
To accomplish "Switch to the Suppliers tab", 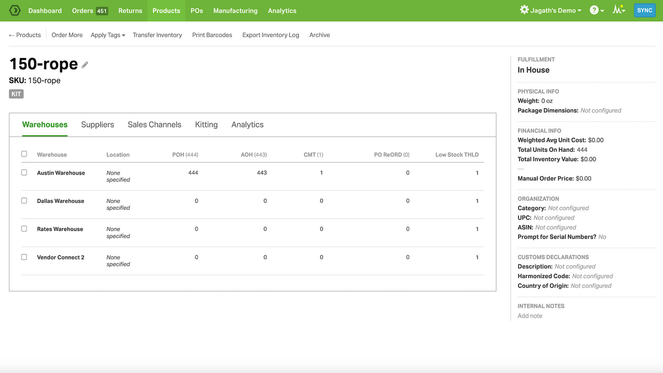I will point(97,125).
